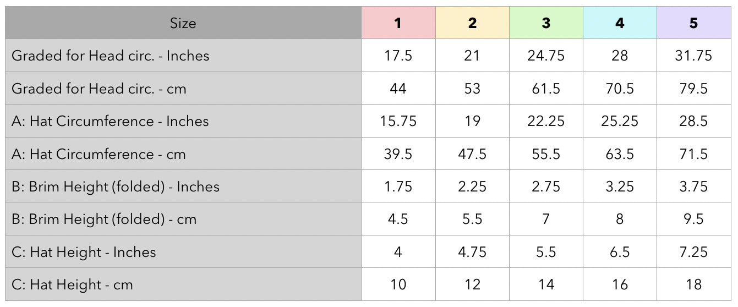Select 'B: Brim Height (folded) - Inches' label

pyautogui.click(x=116, y=187)
